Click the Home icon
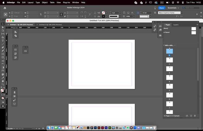 (x=5, y=8)
